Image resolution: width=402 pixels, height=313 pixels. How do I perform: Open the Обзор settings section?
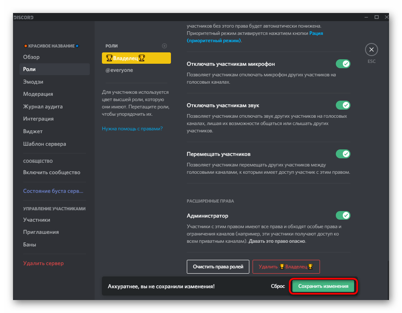tap(32, 57)
